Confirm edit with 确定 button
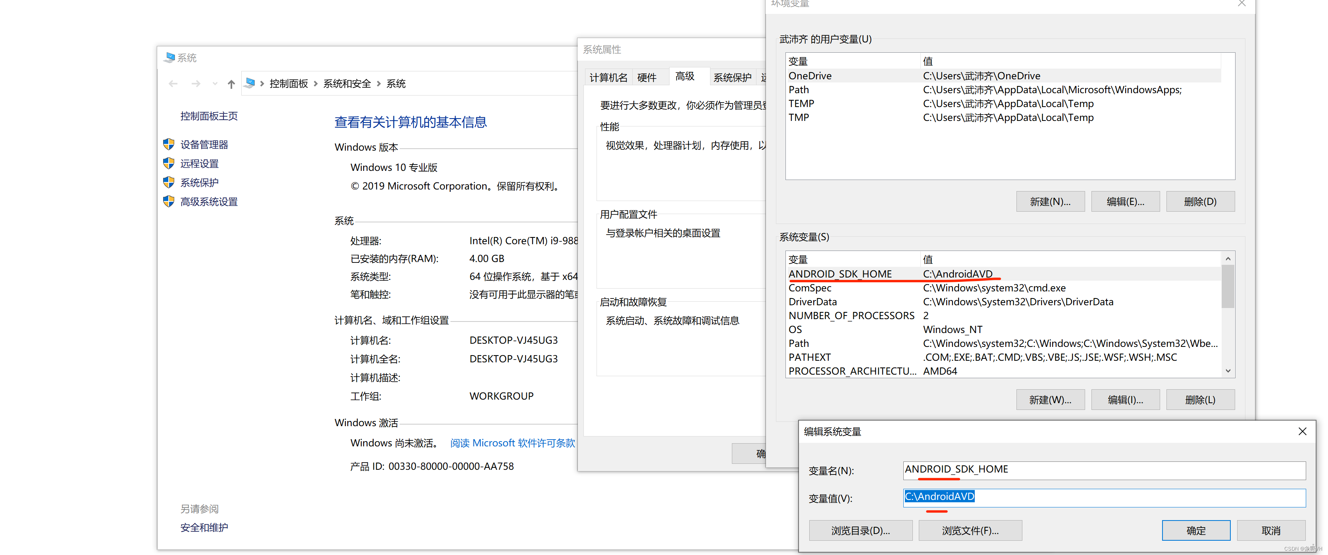Image resolution: width=1328 pixels, height=555 pixels. (1196, 531)
